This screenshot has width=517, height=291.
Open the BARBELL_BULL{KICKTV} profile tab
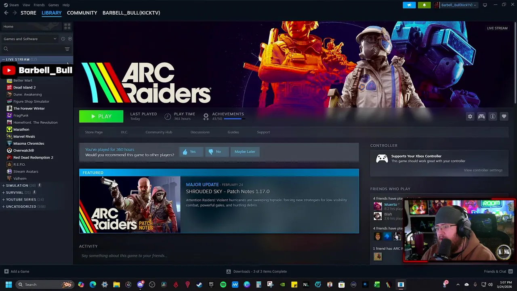pyautogui.click(x=131, y=13)
